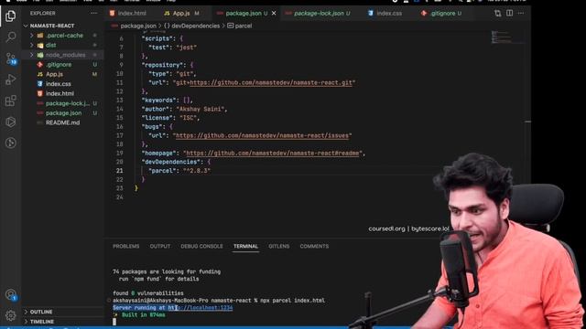Open the Search view in activity bar
The image size is (586, 329).
tap(10, 37)
